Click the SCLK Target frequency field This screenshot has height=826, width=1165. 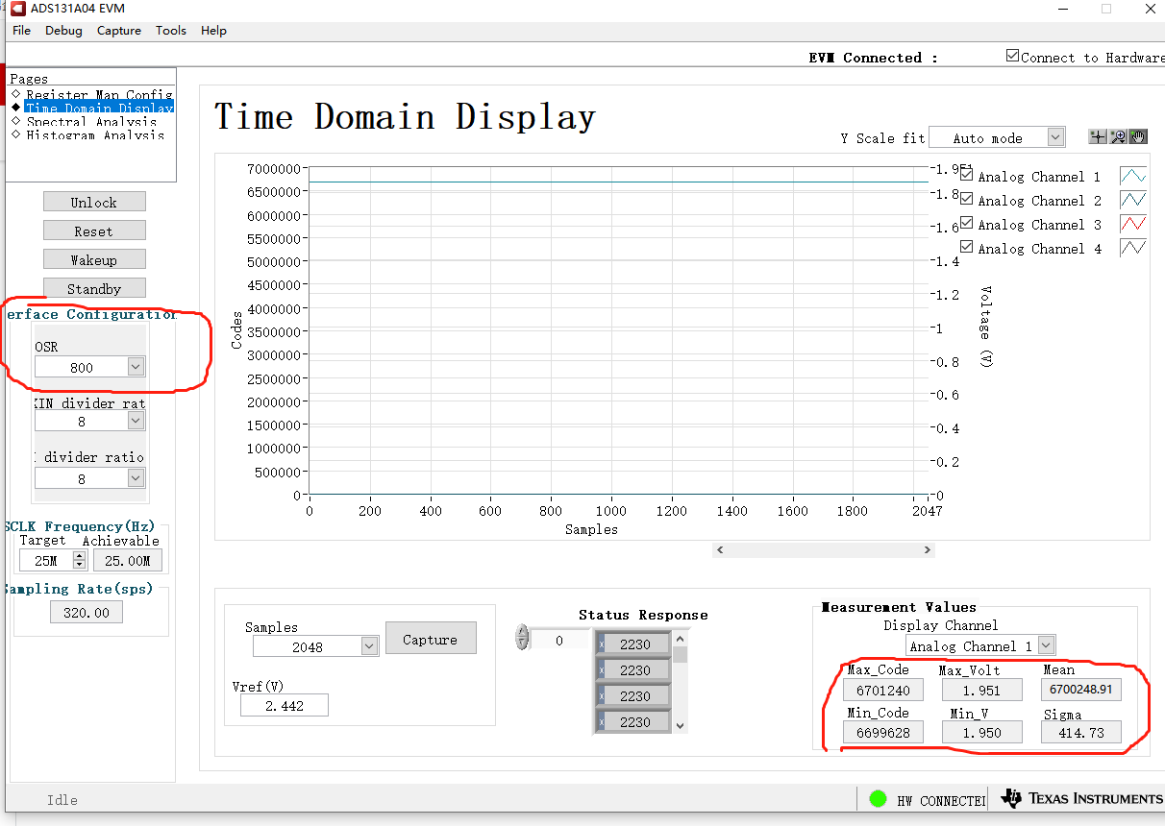tap(45, 560)
